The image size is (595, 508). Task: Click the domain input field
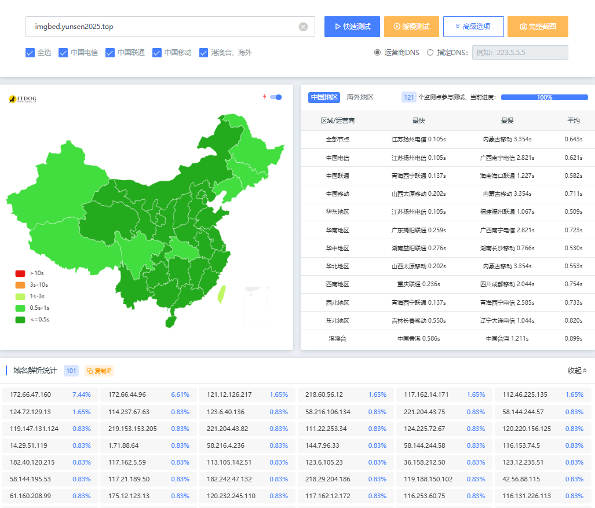coord(170,27)
